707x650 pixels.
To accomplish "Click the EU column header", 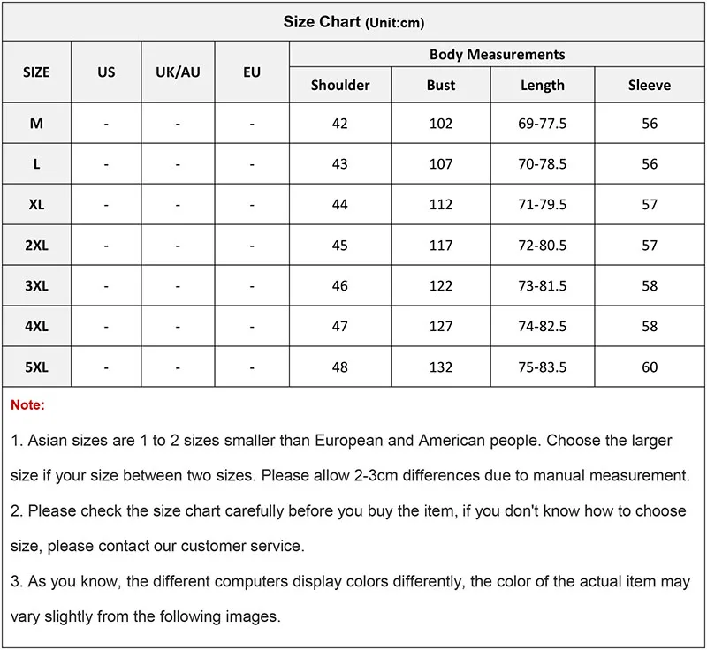I will [252, 72].
